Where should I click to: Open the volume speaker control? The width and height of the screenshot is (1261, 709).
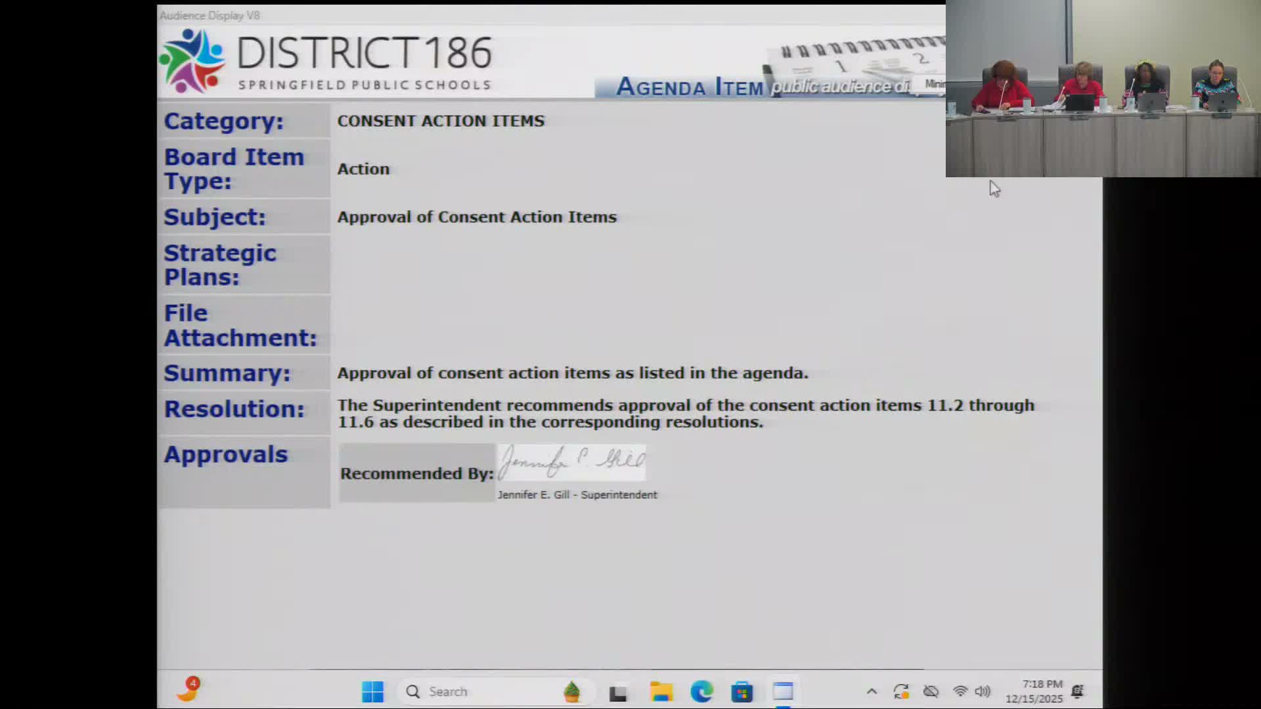983,691
